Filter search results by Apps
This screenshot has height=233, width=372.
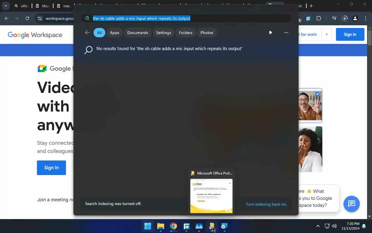pos(115,33)
